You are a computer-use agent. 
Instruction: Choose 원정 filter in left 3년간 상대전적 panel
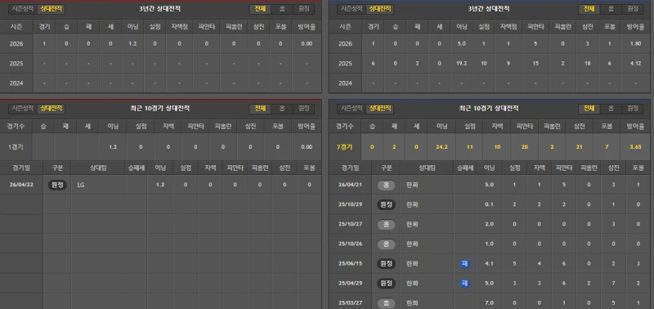303,9
